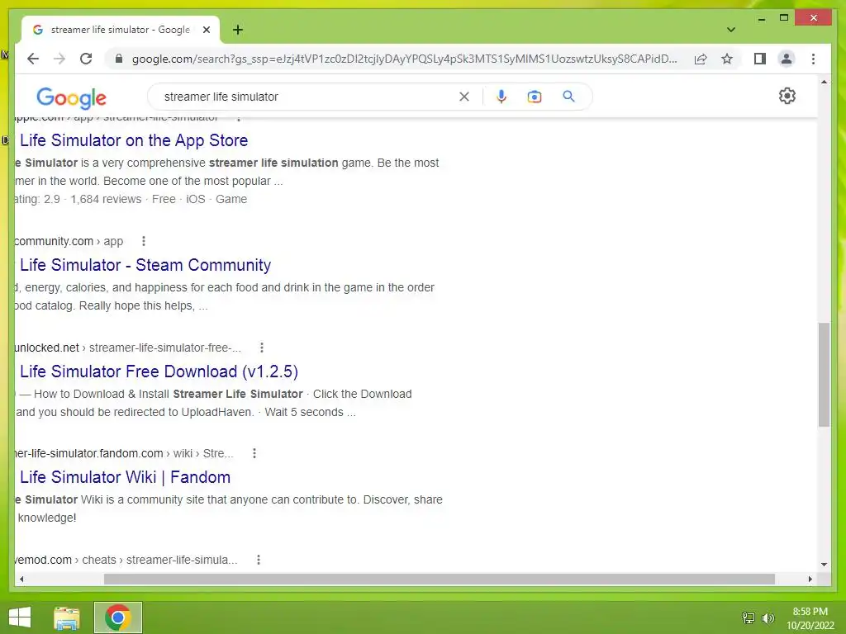846x634 pixels.
Task: Click unlocked.net streamer-life-simulator-free breadcrumb
Action: point(128,348)
